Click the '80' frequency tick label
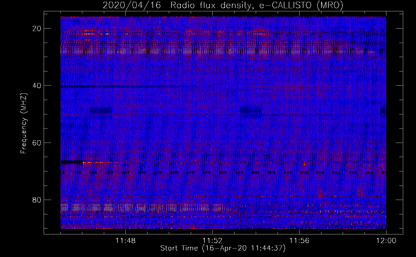The width and height of the screenshot is (416, 257). [37, 200]
